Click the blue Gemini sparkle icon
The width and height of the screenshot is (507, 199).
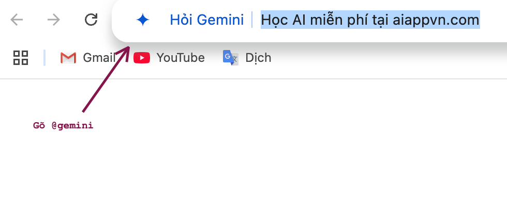click(143, 20)
